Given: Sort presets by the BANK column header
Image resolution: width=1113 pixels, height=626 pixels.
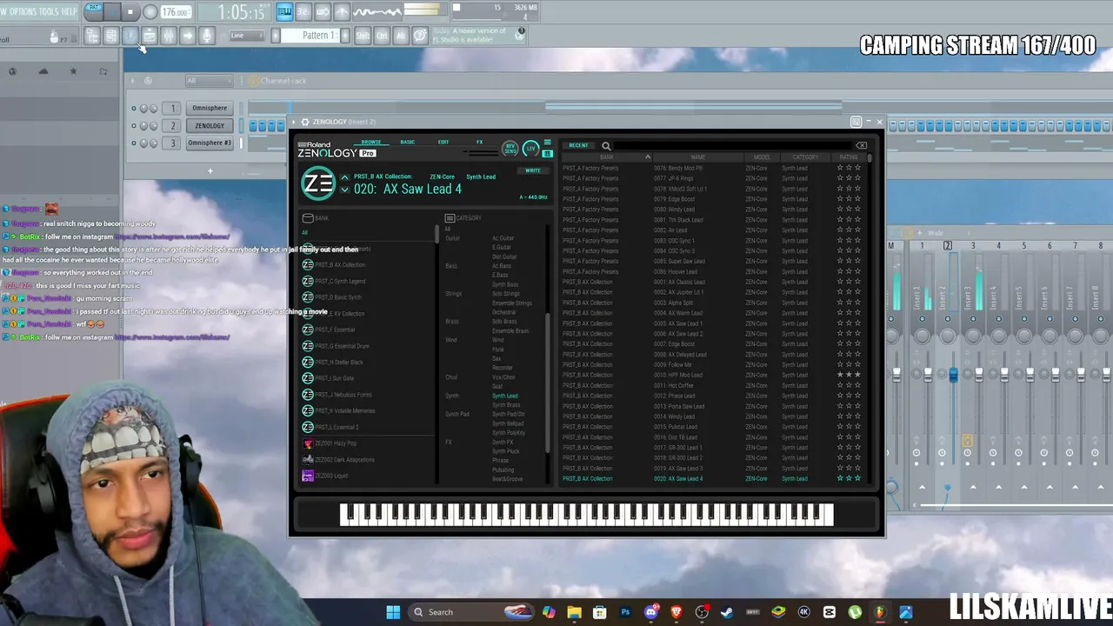Looking at the screenshot, I should 606,157.
